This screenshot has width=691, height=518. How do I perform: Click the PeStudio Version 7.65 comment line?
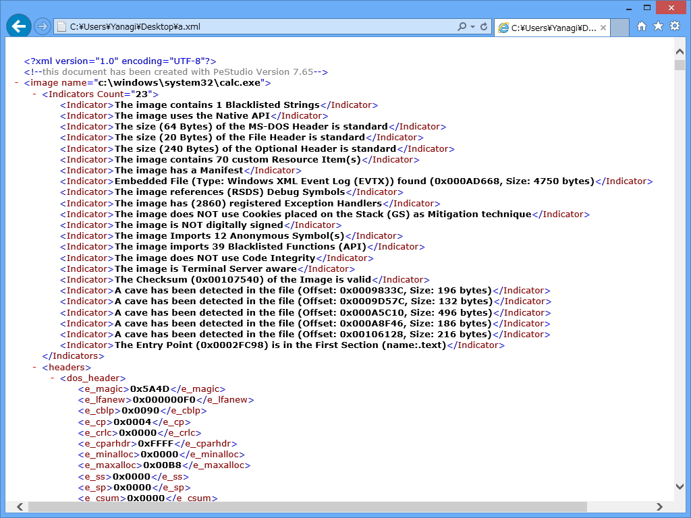[176, 71]
